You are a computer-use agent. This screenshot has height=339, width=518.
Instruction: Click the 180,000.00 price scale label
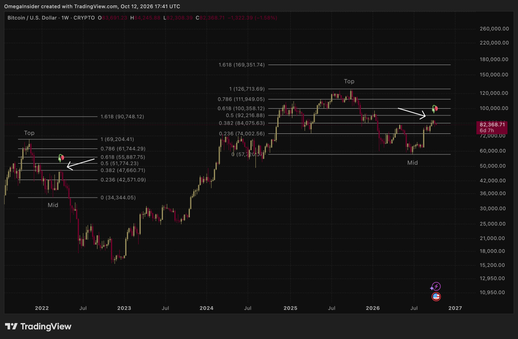pos(494,60)
